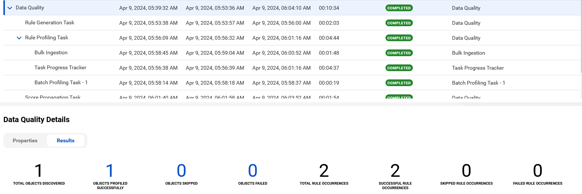Click the Total Rule Occurrences value 2

(x=324, y=171)
